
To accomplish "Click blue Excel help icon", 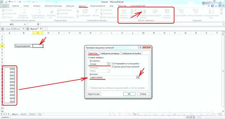I will [x=212, y=6].
